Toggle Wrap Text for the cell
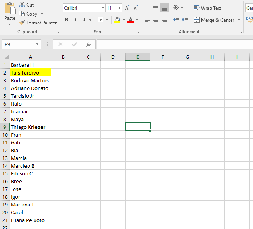The width and height of the screenshot is (253, 229). [207, 8]
